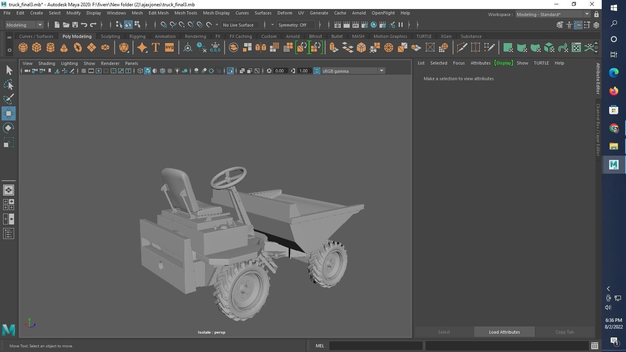Click the Open scene folder icon
This screenshot has width=626, height=352.
click(66, 25)
